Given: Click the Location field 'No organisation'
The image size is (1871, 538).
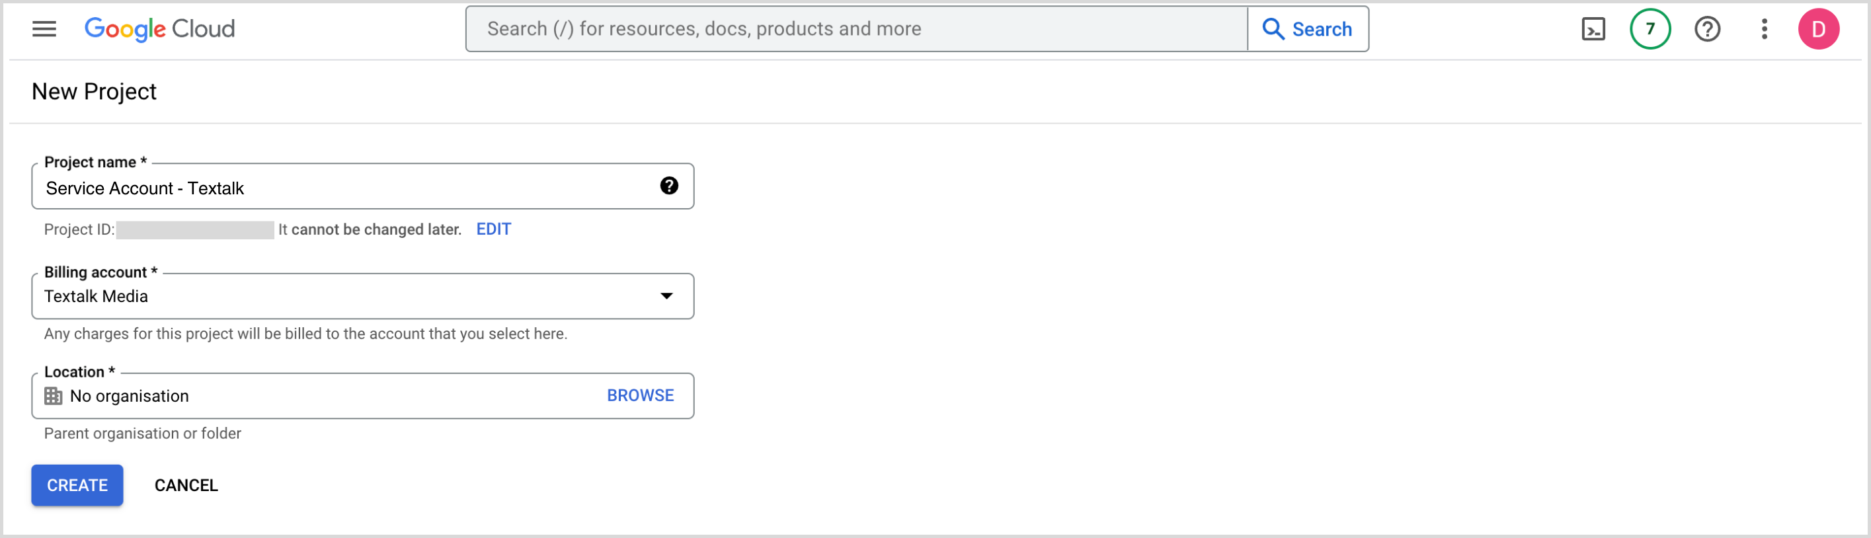Looking at the screenshot, I should [290, 396].
